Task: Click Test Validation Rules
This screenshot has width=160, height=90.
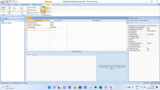Action: tap(22, 10)
